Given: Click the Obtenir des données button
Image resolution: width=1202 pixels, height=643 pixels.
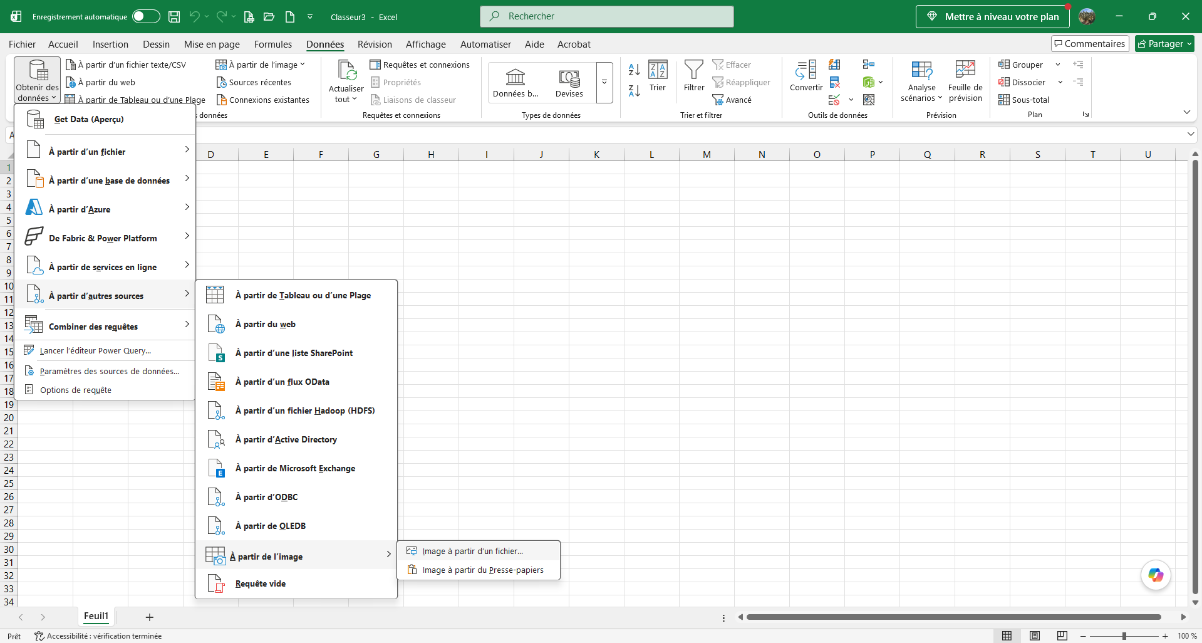Looking at the screenshot, I should (x=38, y=80).
